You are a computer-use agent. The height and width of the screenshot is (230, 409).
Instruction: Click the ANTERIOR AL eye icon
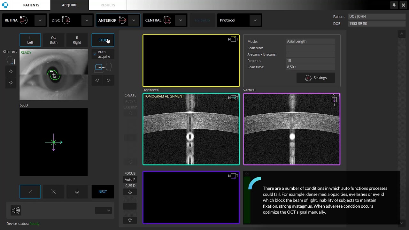122,20
